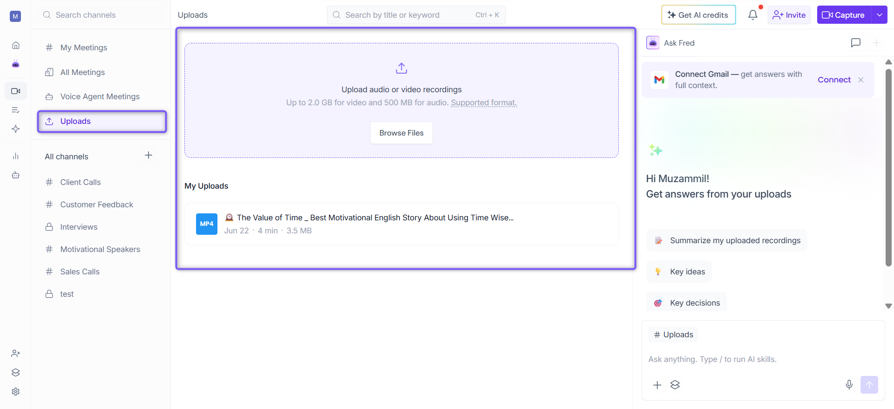Click the plus attach icon in chat box
The width and height of the screenshot is (894, 409).
tap(657, 385)
